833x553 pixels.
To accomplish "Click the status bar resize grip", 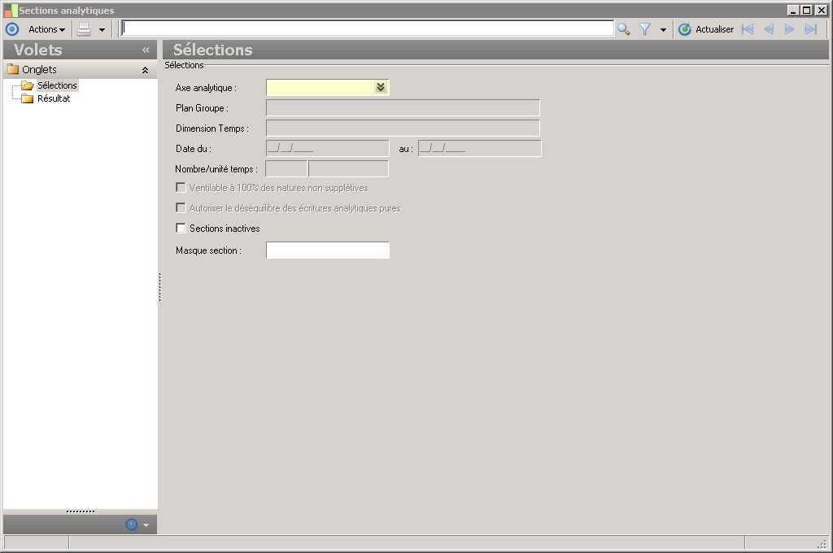I will (822, 543).
